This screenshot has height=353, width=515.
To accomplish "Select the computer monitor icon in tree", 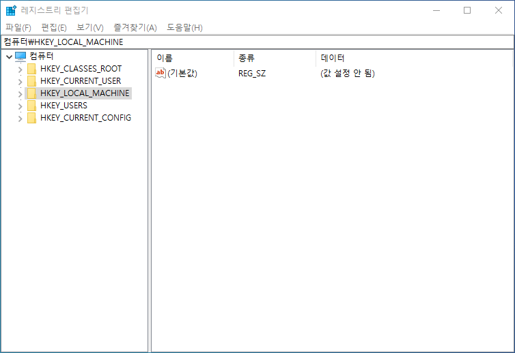I will click(x=20, y=57).
